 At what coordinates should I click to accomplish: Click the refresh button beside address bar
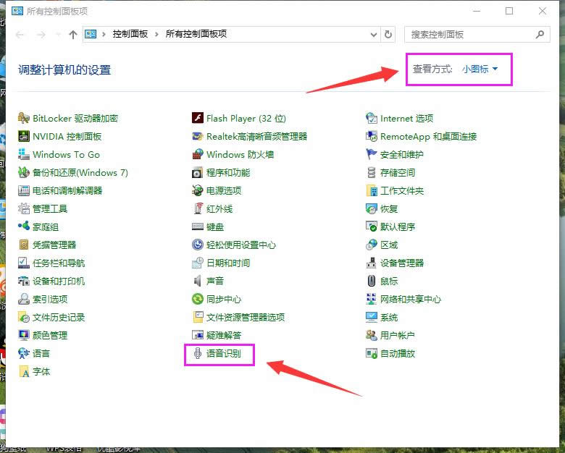tap(388, 34)
